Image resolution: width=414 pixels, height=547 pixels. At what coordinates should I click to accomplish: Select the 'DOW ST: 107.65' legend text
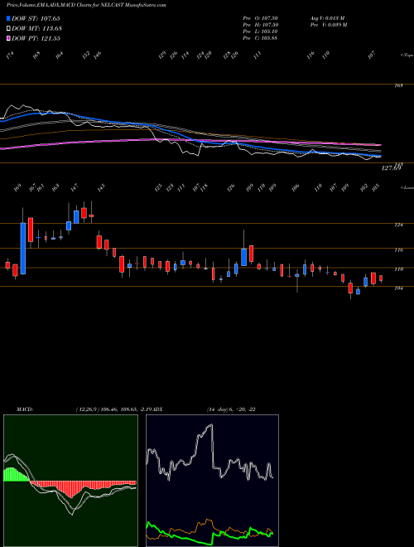tap(36, 18)
